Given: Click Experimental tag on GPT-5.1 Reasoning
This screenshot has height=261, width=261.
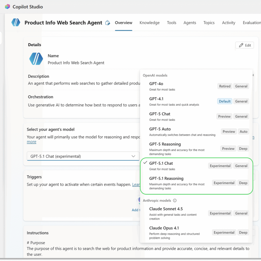Looking at the screenshot, I should click(224, 183).
